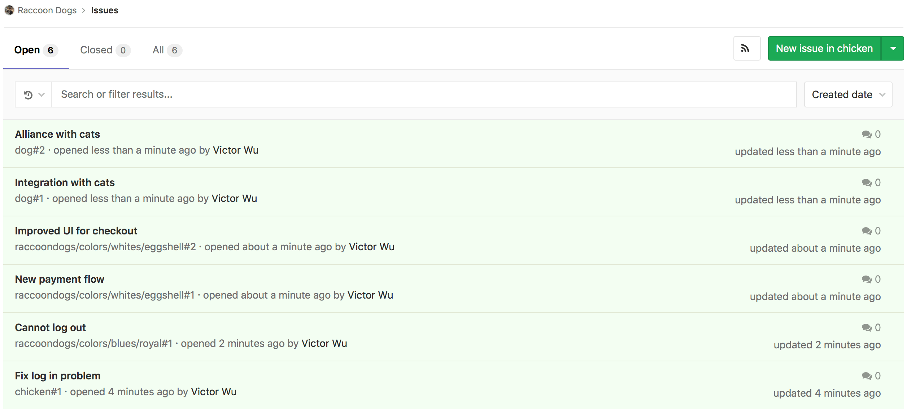Viewport: 911px width, 414px height.
Task: Open the Alliance with cats issue
Action: tap(57, 134)
